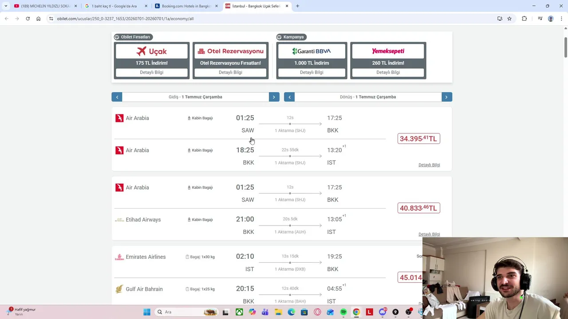
Task: Click the taskbar Ara search box
Action: 186,312
